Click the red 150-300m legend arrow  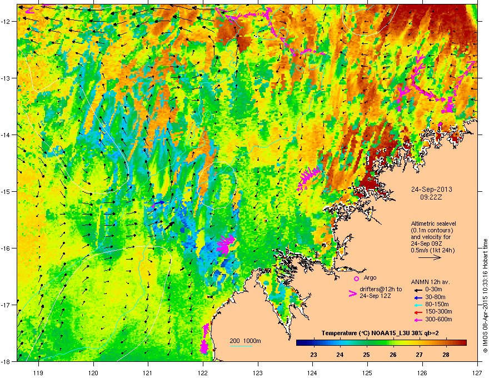point(417,312)
